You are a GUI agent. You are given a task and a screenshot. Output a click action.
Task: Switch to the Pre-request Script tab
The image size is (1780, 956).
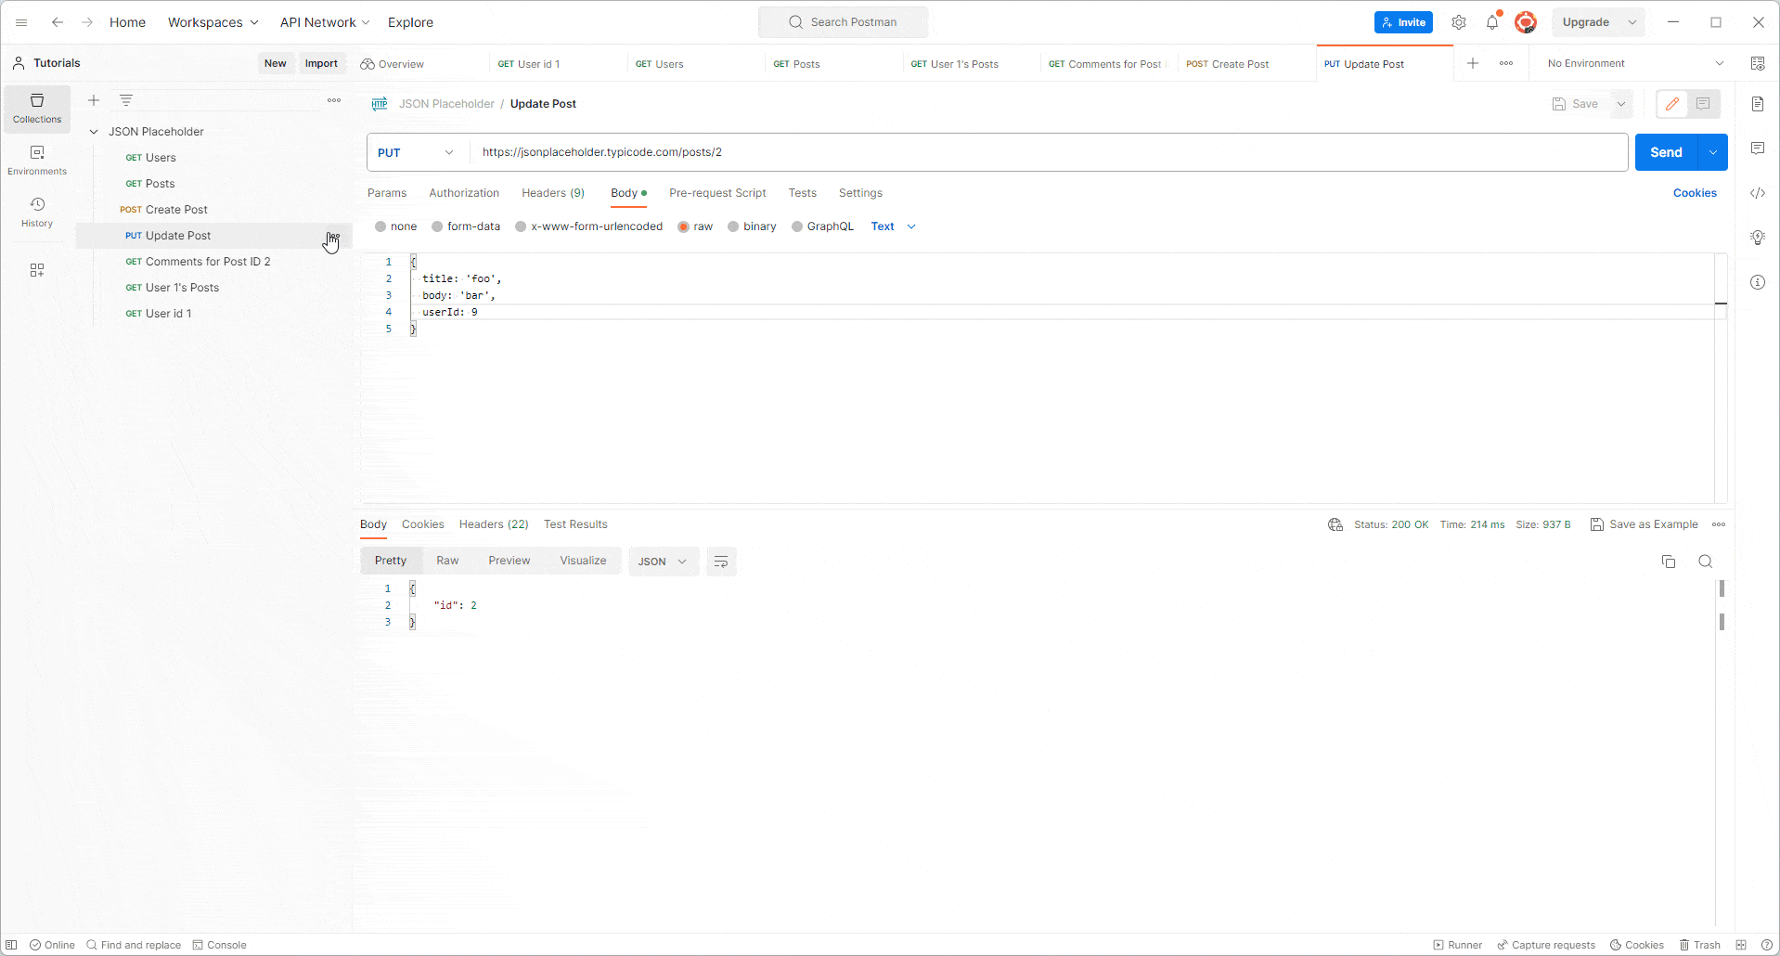tap(717, 193)
